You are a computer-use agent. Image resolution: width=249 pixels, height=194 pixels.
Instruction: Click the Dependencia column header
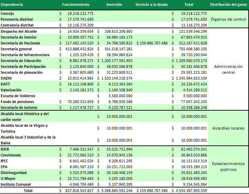point(12,5)
